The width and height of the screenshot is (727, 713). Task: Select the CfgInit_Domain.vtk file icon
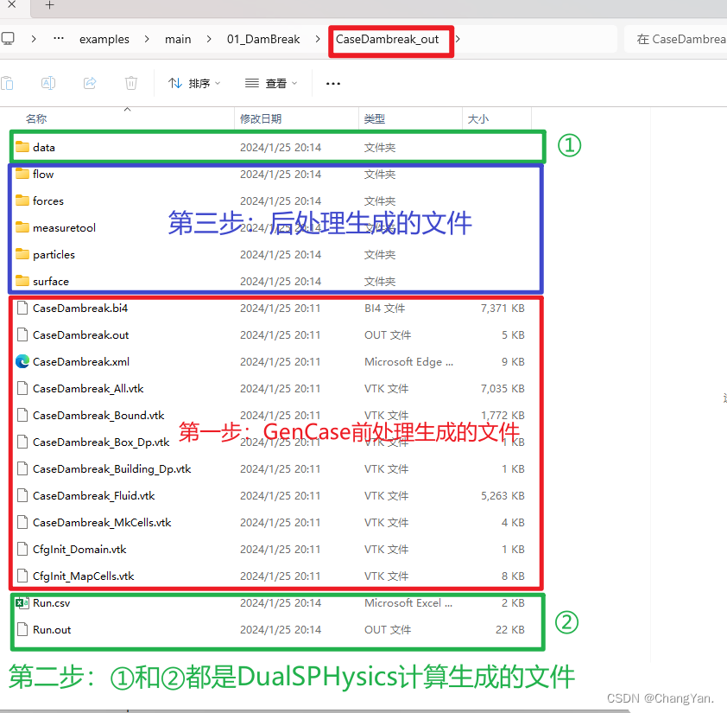(x=22, y=549)
